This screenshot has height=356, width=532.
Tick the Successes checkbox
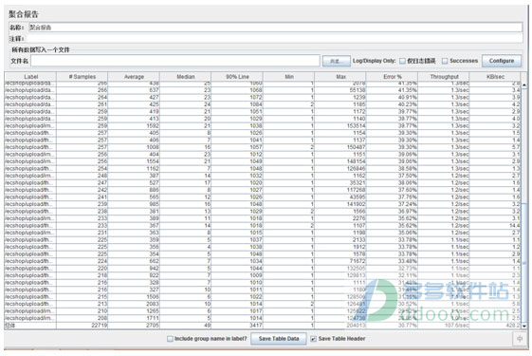445,61
